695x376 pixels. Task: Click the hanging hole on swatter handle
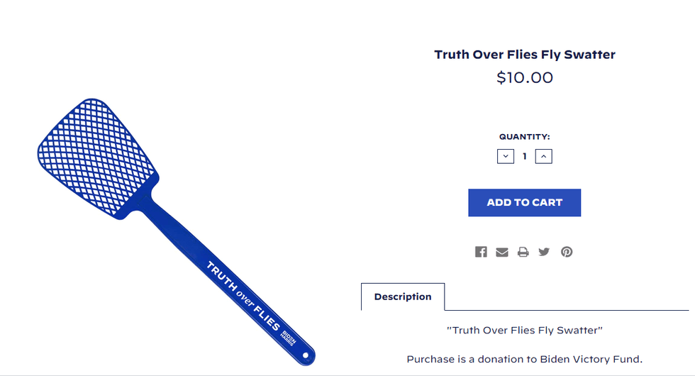point(306,355)
